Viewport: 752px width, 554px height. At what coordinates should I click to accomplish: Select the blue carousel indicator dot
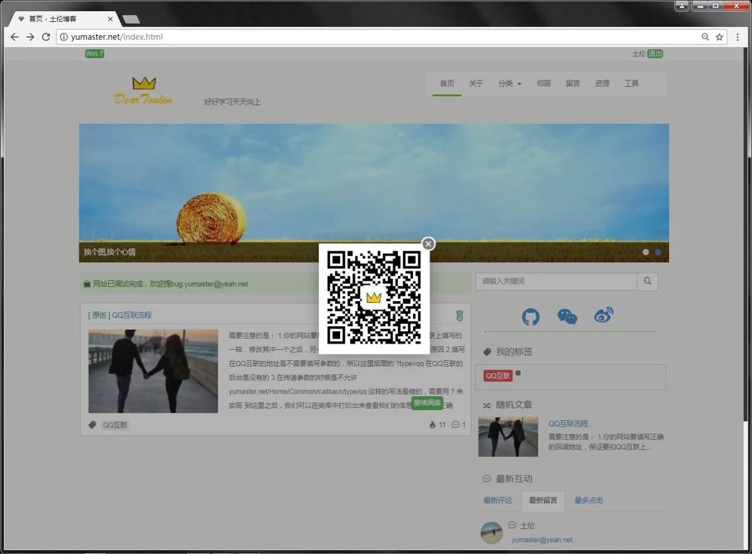(659, 252)
